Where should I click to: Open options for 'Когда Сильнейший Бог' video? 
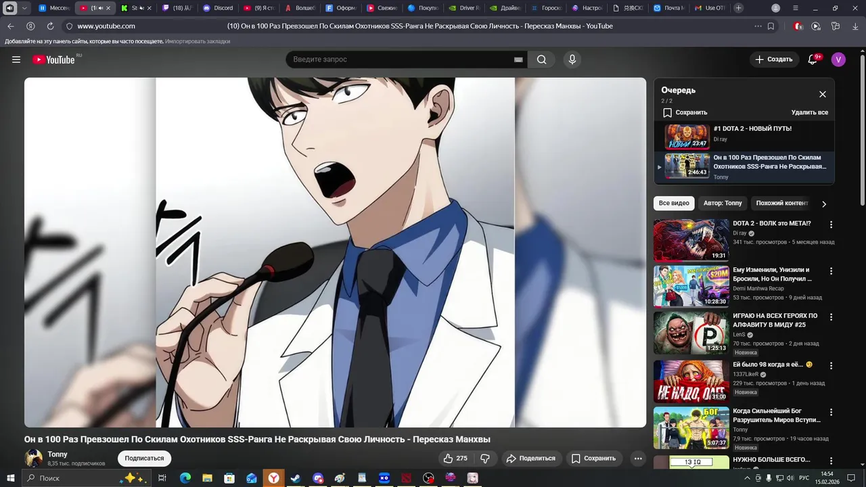[x=831, y=412]
